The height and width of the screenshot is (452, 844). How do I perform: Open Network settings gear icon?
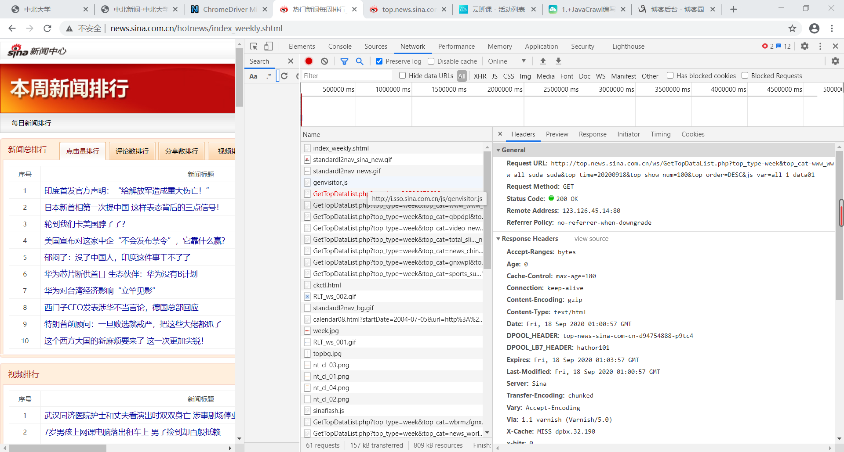835,61
